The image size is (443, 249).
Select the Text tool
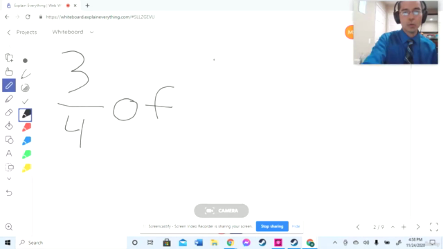point(9,154)
